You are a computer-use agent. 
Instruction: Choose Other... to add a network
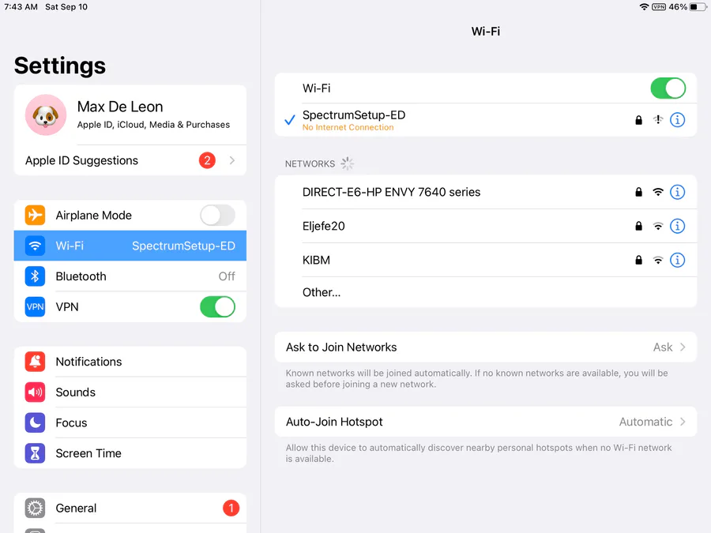coord(486,292)
